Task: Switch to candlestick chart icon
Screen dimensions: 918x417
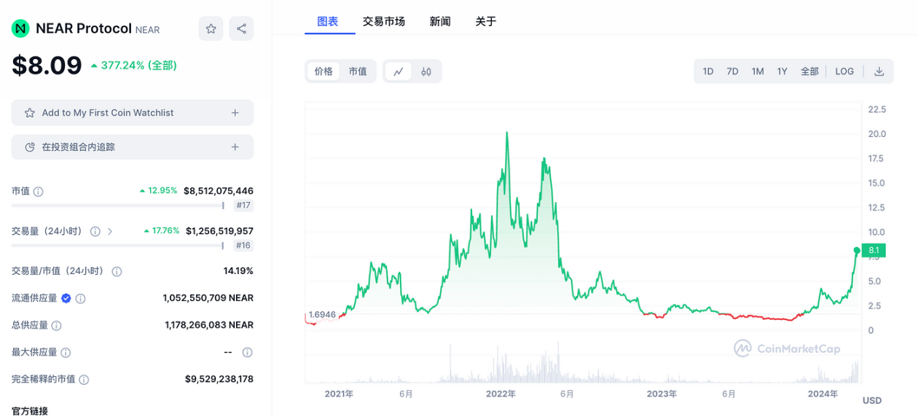Action: click(x=426, y=71)
